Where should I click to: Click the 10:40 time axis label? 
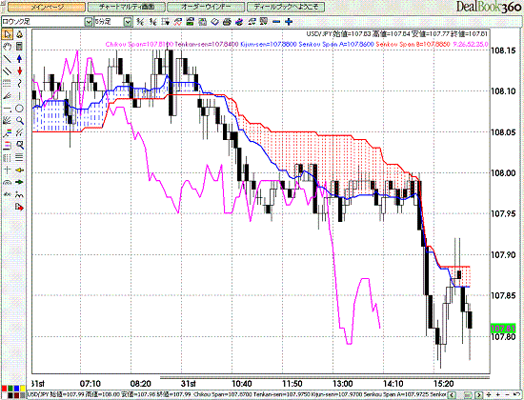pyautogui.click(x=242, y=384)
